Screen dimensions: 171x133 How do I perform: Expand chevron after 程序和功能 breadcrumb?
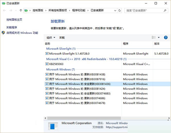88,11
